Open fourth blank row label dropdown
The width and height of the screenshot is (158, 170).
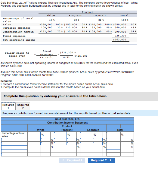pyautogui.click(x=14, y=151)
